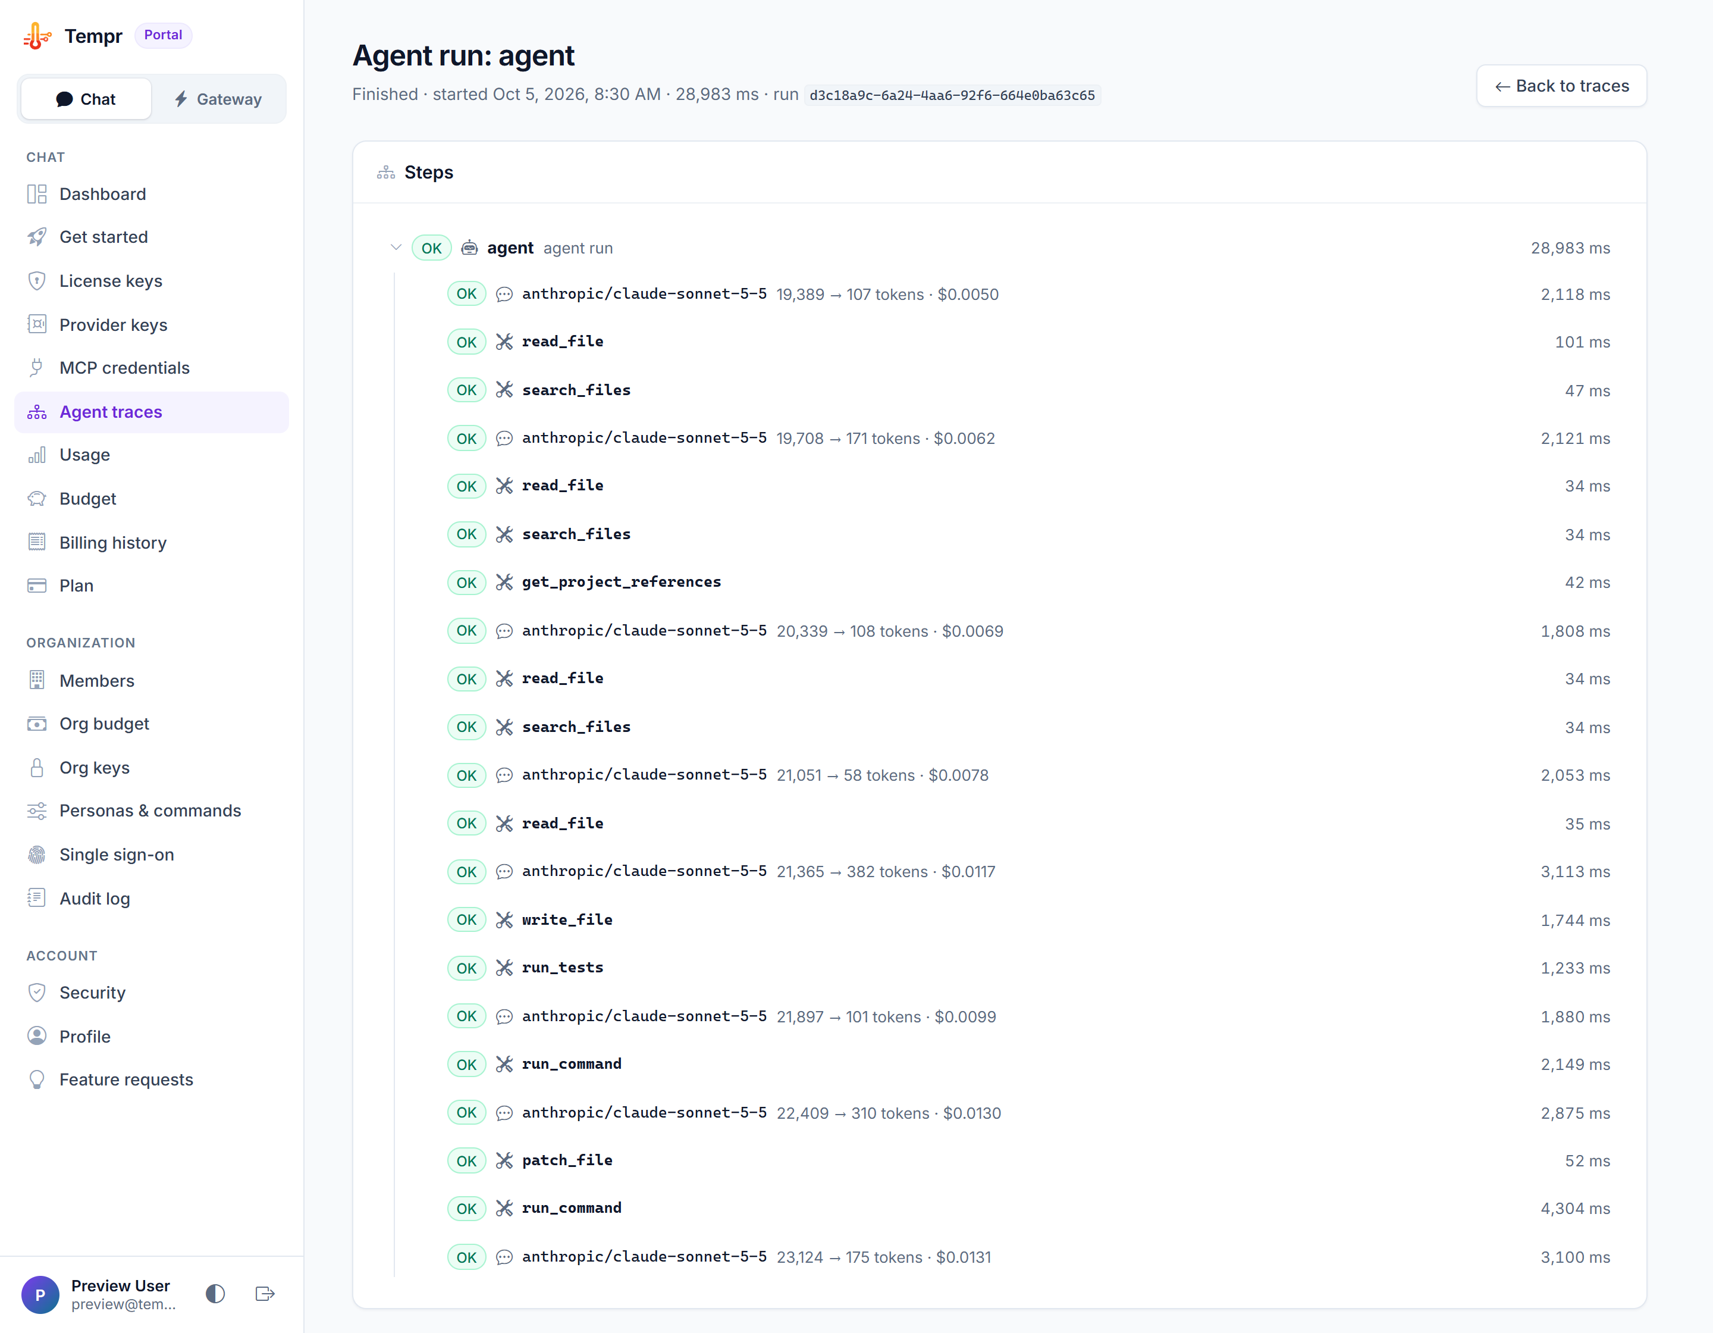
Task: Select the get_project_references step row
Action: 1028,582
